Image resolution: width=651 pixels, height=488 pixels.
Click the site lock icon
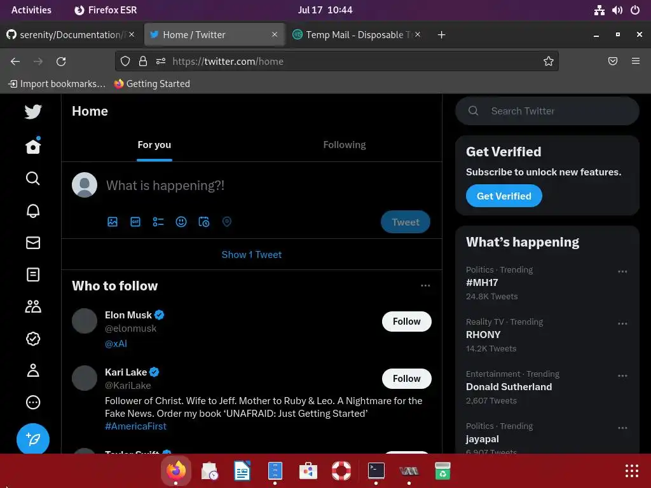coord(143,62)
